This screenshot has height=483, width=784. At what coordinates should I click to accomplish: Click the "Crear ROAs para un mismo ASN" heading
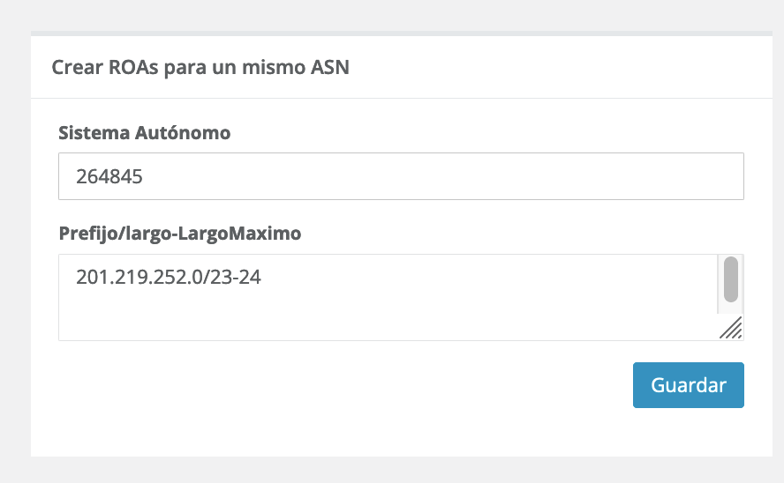click(200, 67)
